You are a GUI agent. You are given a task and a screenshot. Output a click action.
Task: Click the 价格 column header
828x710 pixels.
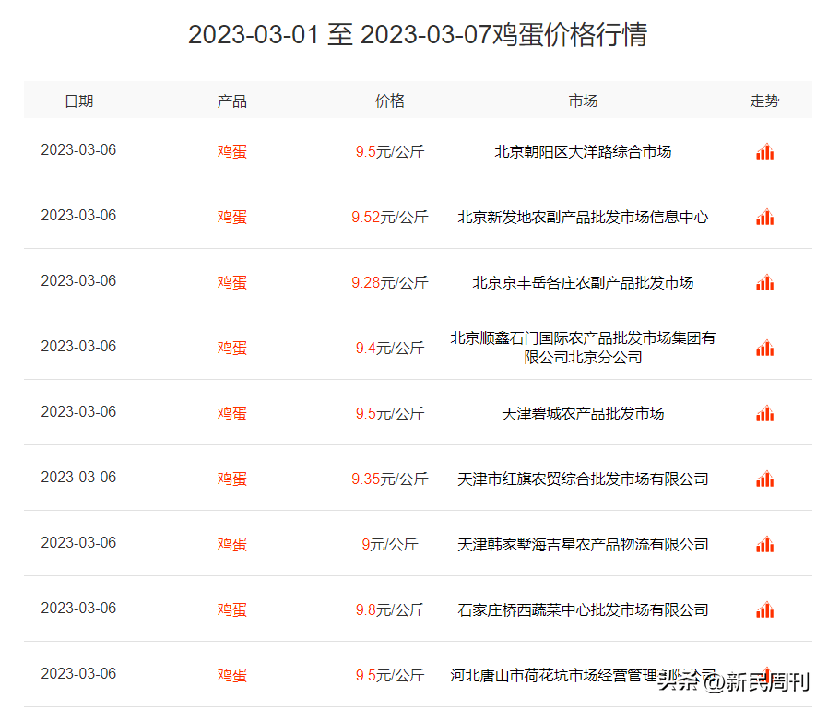click(x=389, y=101)
